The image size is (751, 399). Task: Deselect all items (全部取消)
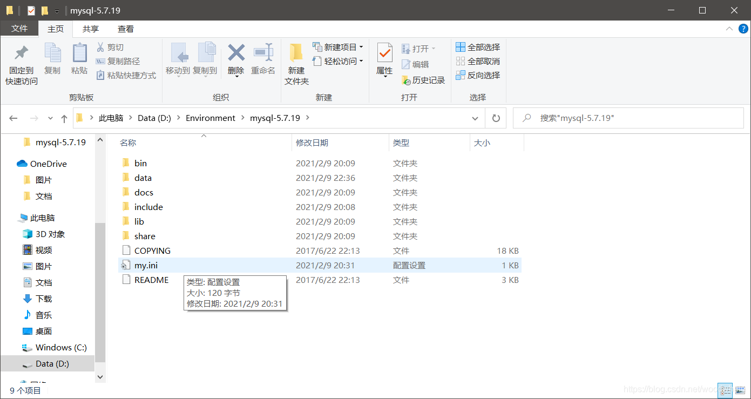point(478,62)
